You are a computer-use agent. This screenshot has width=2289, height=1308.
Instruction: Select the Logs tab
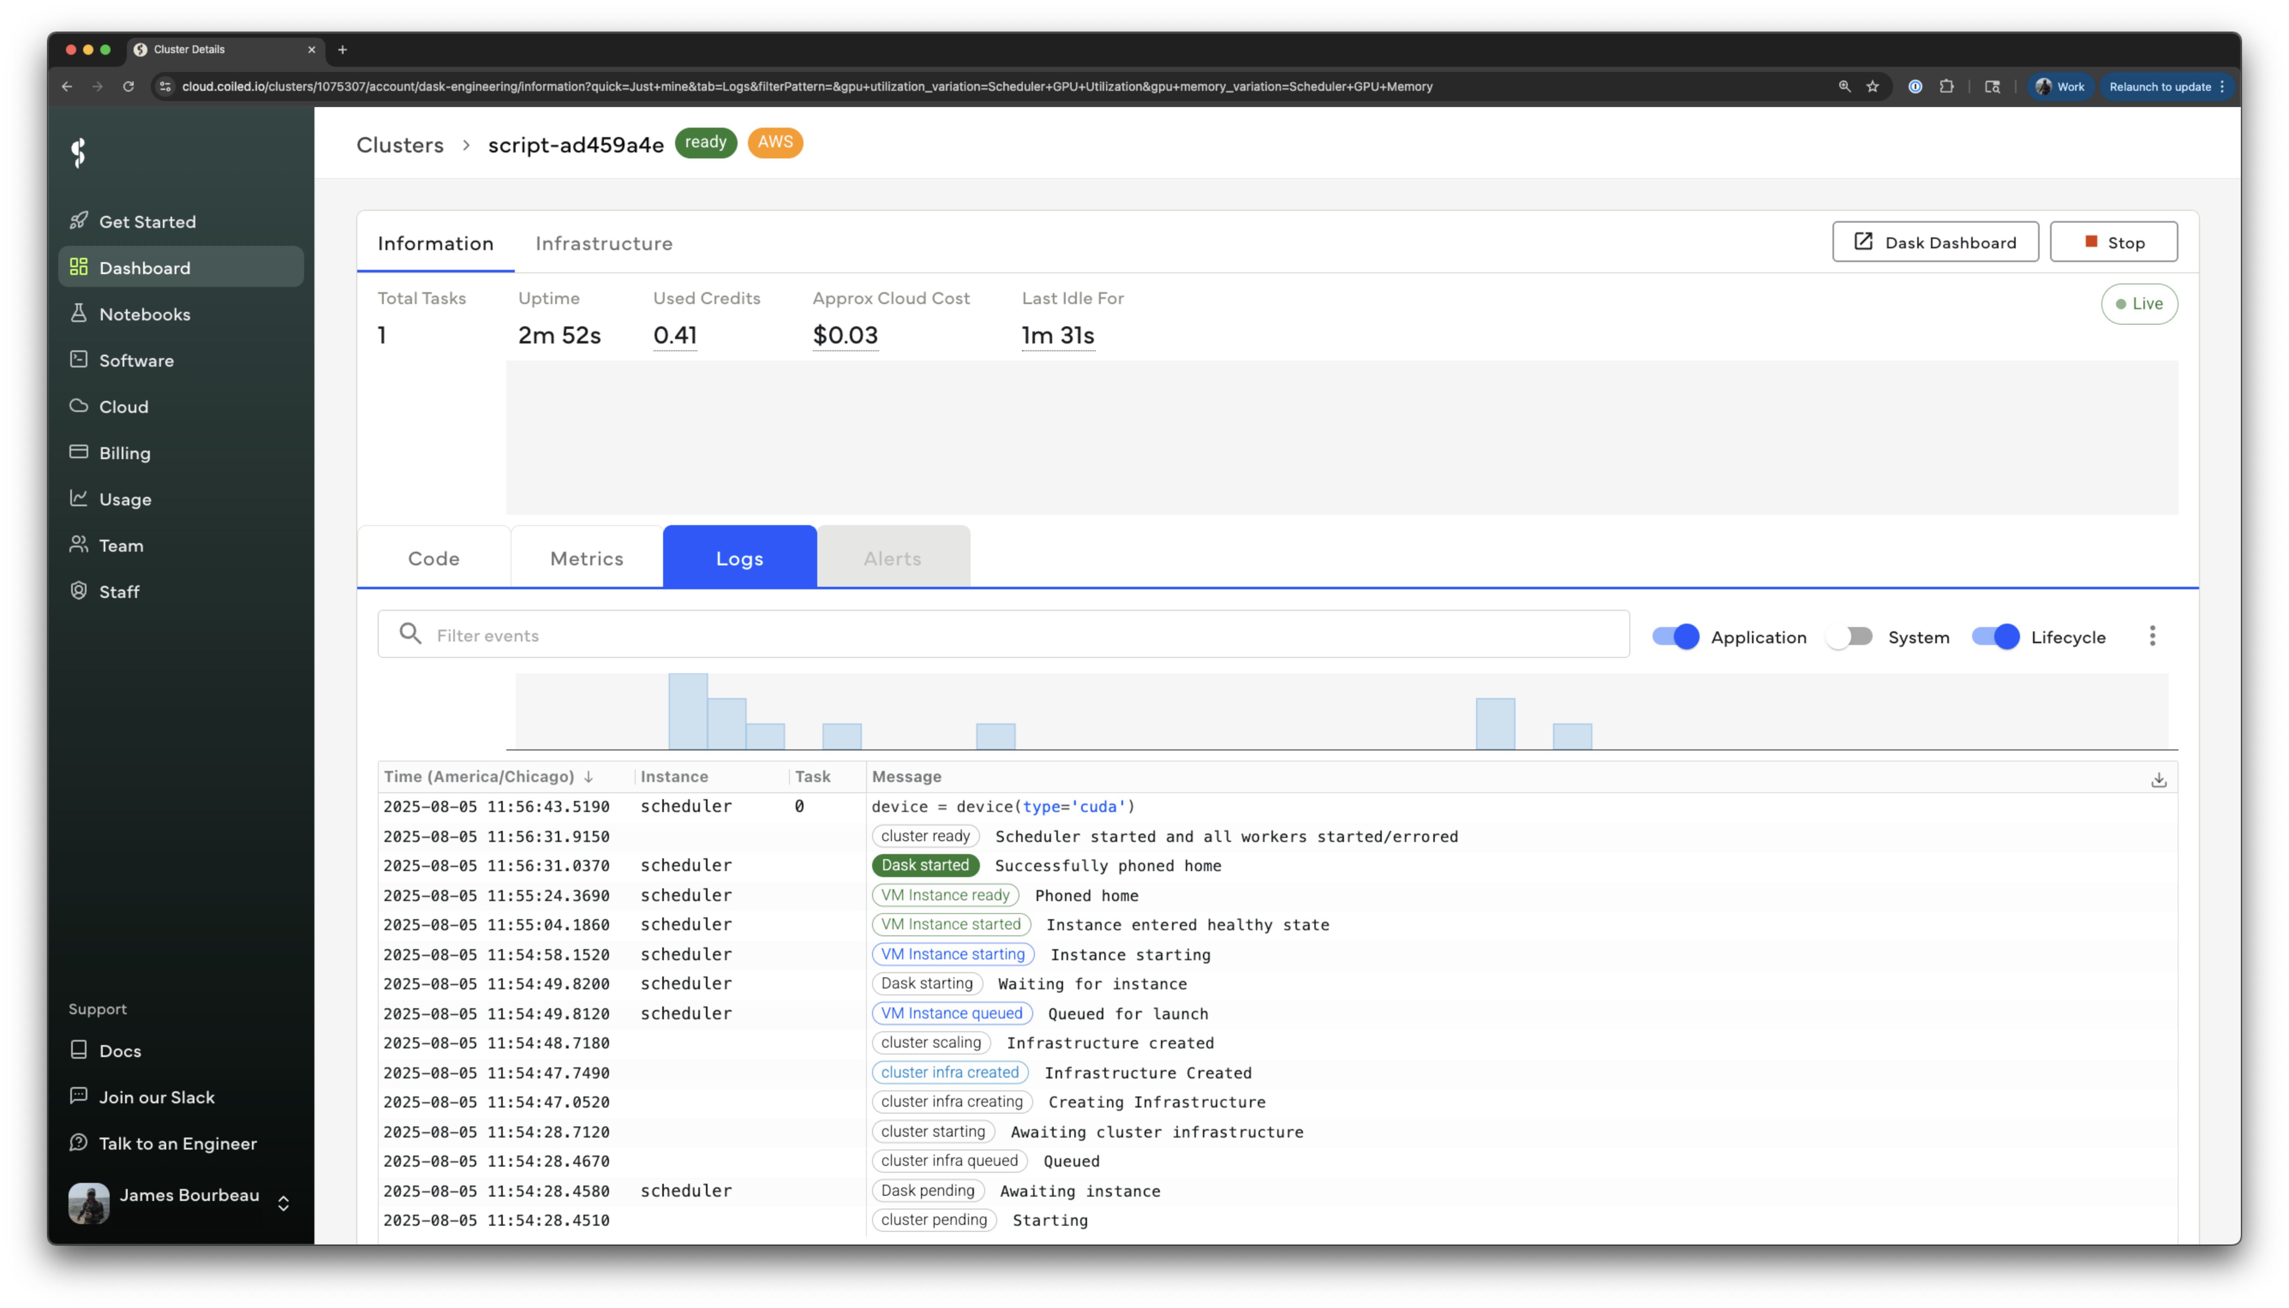click(739, 558)
